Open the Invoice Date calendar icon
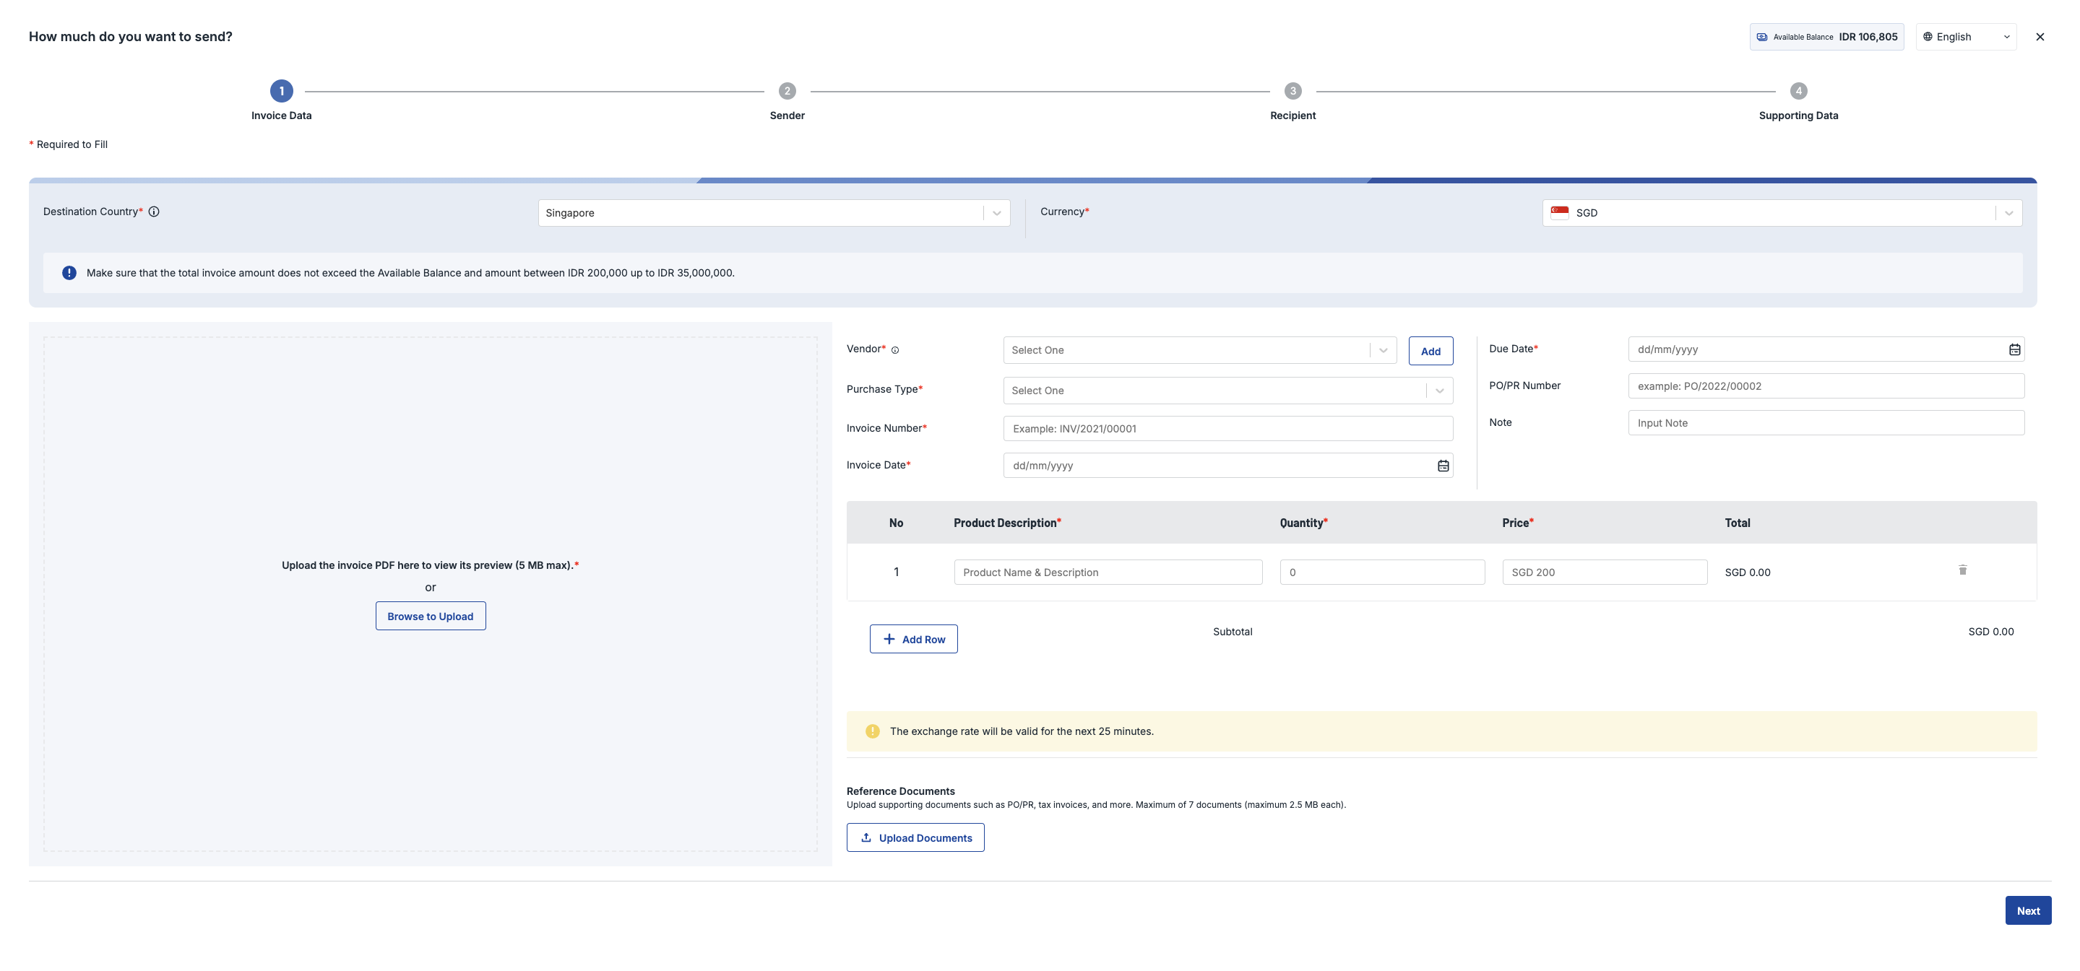 [x=1443, y=466]
